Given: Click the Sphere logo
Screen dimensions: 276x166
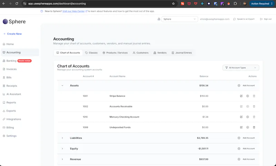Looking at the screenshot, I should click(x=14, y=21).
